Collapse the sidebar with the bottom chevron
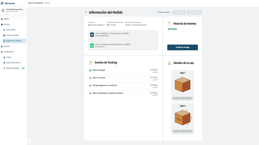 point(29,141)
